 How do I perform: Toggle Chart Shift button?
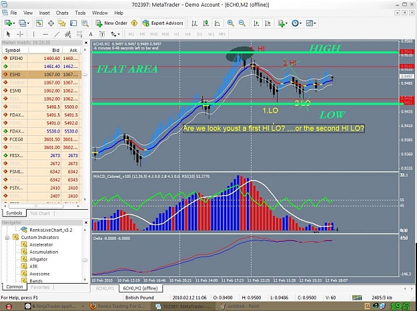point(268,23)
